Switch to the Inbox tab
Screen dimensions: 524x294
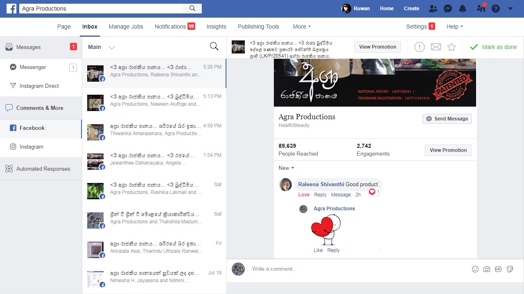point(90,27)
